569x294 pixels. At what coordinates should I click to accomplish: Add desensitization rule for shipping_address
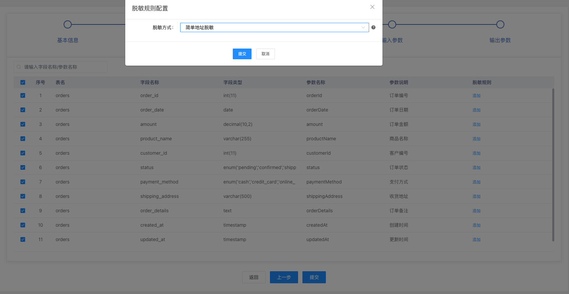(476, 197)
